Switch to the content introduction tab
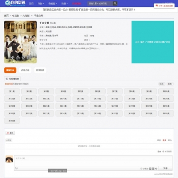This screenshot has height=178, width=178. pyautogui.click(x=25, y=70)
